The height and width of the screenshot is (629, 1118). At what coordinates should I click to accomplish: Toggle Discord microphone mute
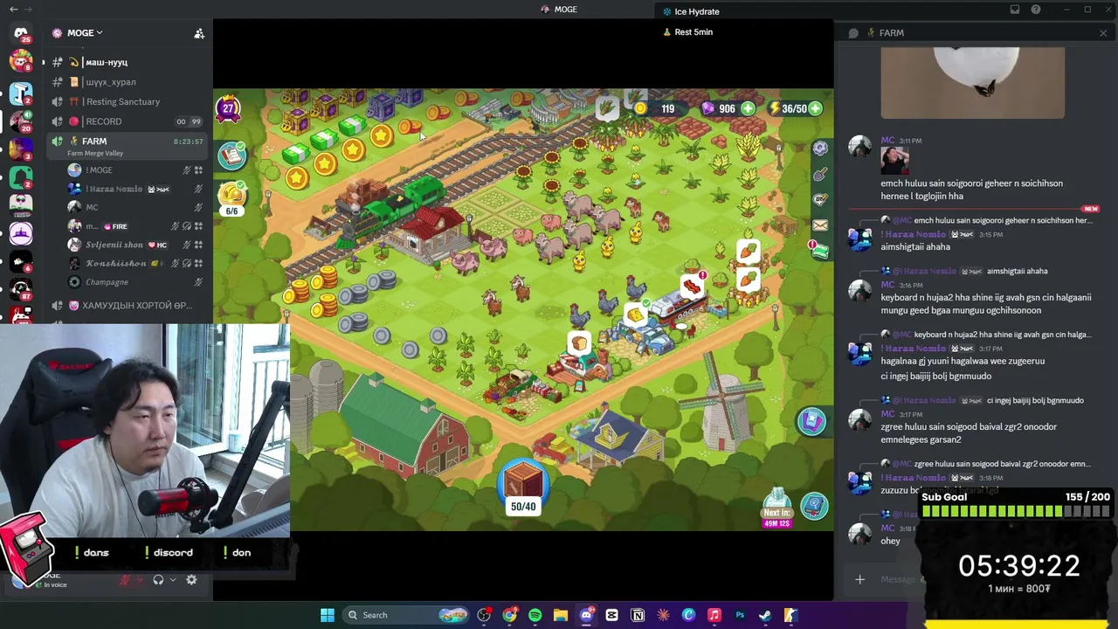tap(125, 579)
